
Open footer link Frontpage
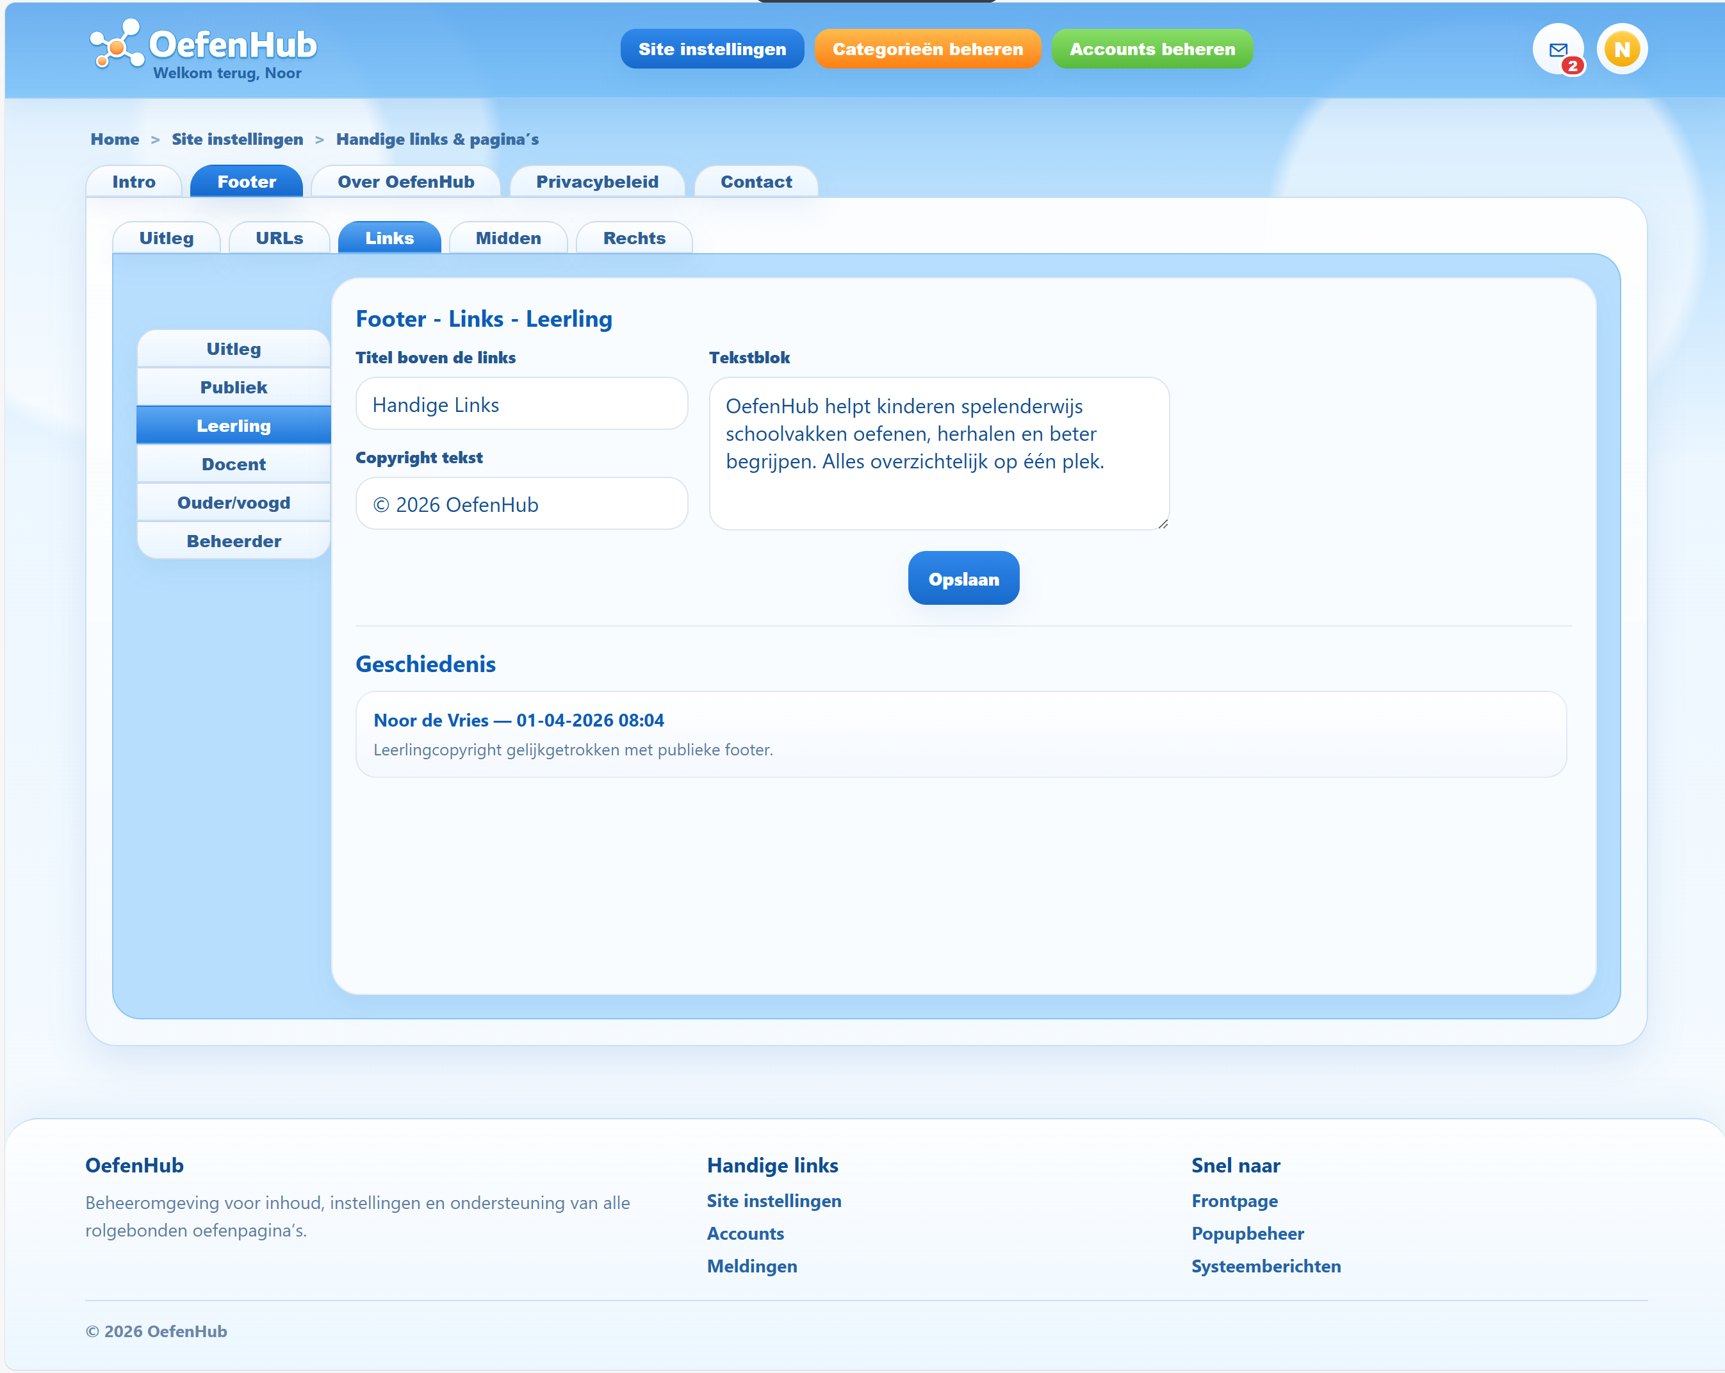[1234, 1201]
